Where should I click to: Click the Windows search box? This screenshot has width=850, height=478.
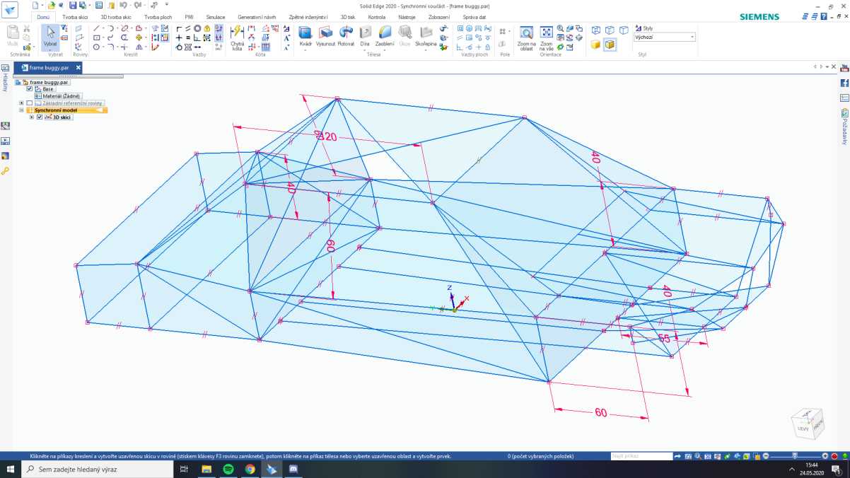point(98,469)
